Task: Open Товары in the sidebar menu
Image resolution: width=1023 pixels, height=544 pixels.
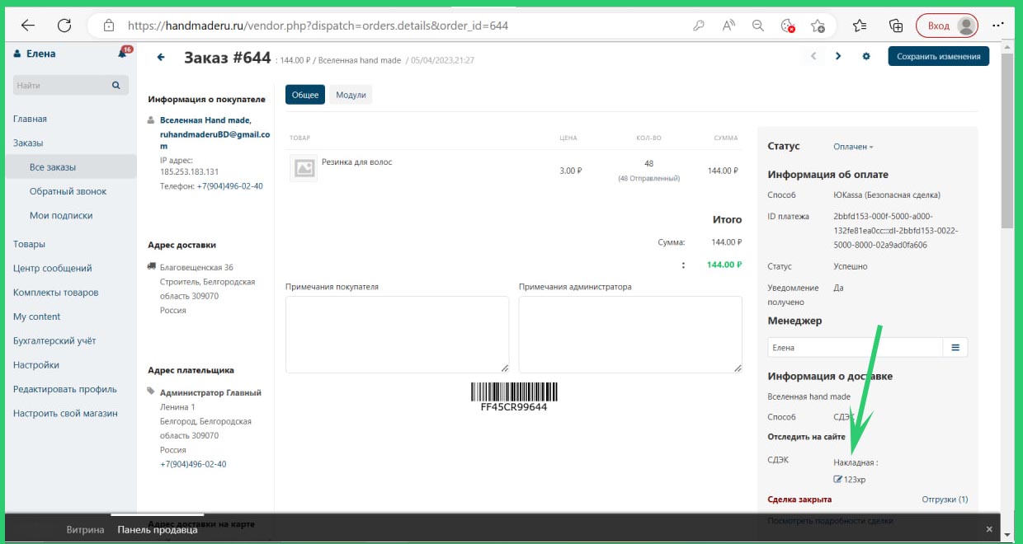Action: tap(29, 244)
